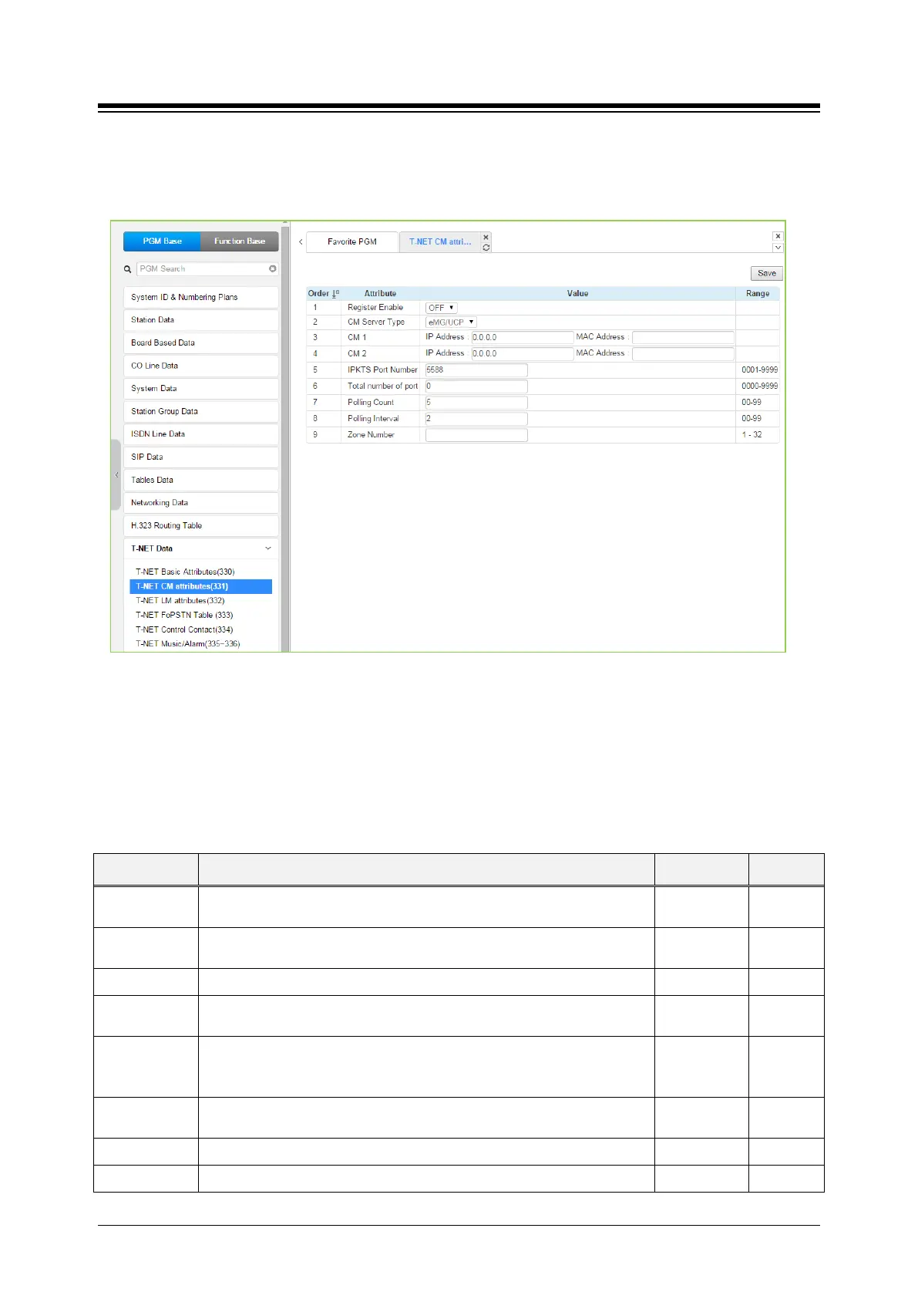Open T-NET Basic Attributes(330)
The image size is (918, 1299).
point(185,572)
